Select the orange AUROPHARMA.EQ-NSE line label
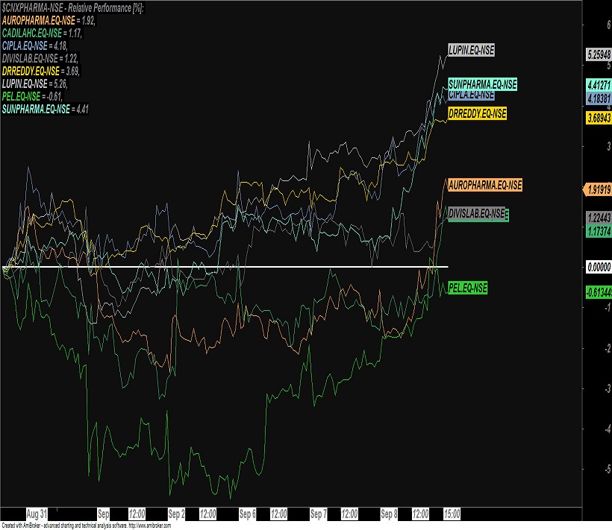Viewport: 612px width, 530px height. point(484,185)
